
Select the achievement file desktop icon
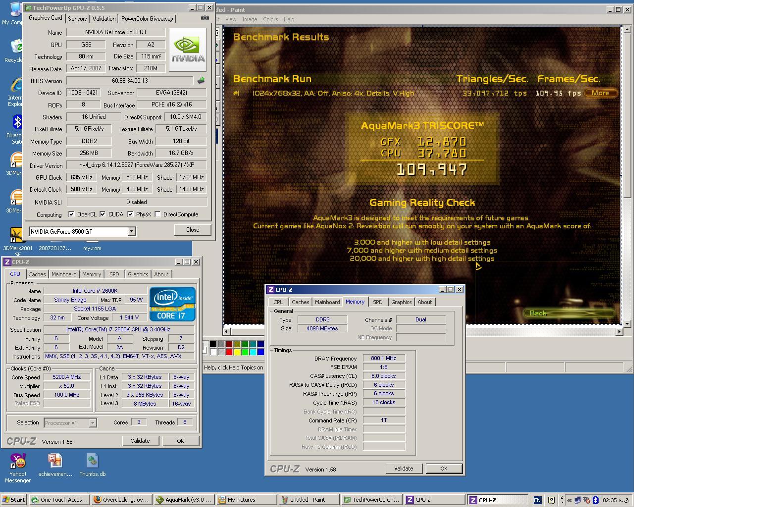(55, 465)
